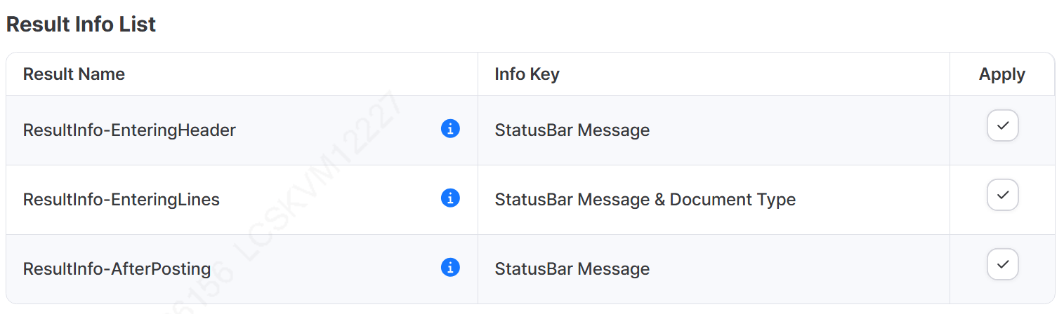Click the ResultInfo-EnteringLines name text
The image size is (1064, 314).
[121, 200]
